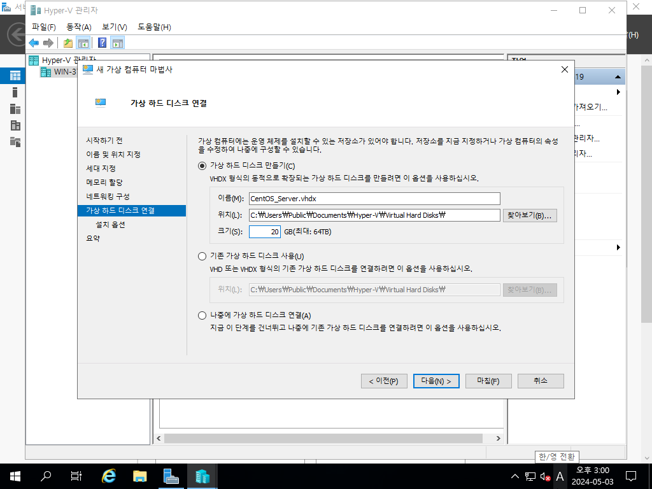
Task: Open Server Manager File Services sidebar icon
Action: [x=15, y=142]
